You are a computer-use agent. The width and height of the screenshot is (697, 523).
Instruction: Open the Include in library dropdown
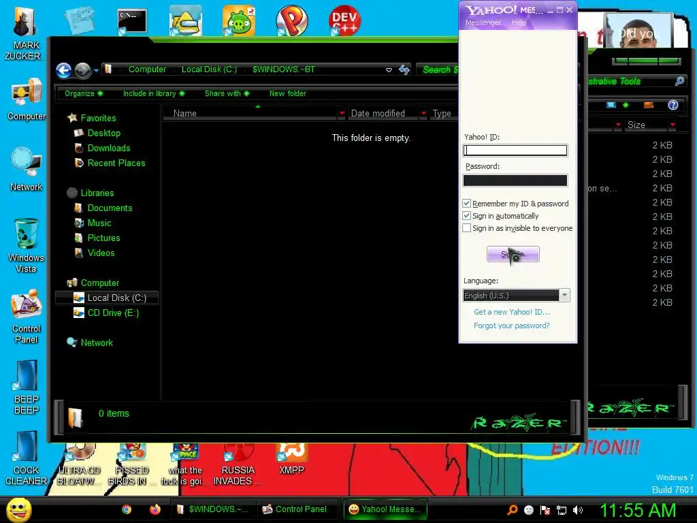(153, 93)
